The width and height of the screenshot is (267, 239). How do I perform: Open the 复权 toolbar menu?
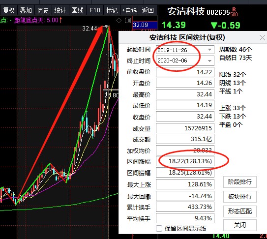[8, 10]
